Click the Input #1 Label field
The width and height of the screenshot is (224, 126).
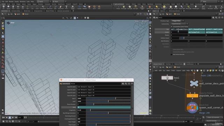pos(104,87)
